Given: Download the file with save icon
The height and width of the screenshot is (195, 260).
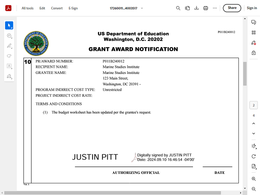Looking at the screenshot, I should point(197,8).
